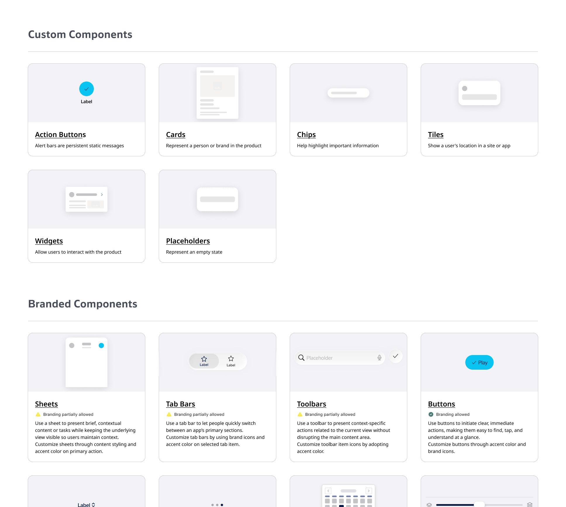The height and width of the screenshot is (507, 566).
Task: Click the small layers icon left of slider
Action: (x=429, y=505)
